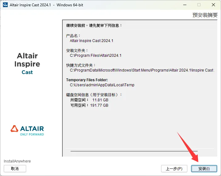Click the 继续安装前 review instruction line

[94, 25]
